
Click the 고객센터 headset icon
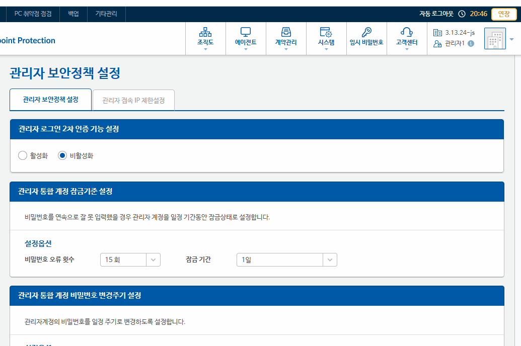point(407,33)
